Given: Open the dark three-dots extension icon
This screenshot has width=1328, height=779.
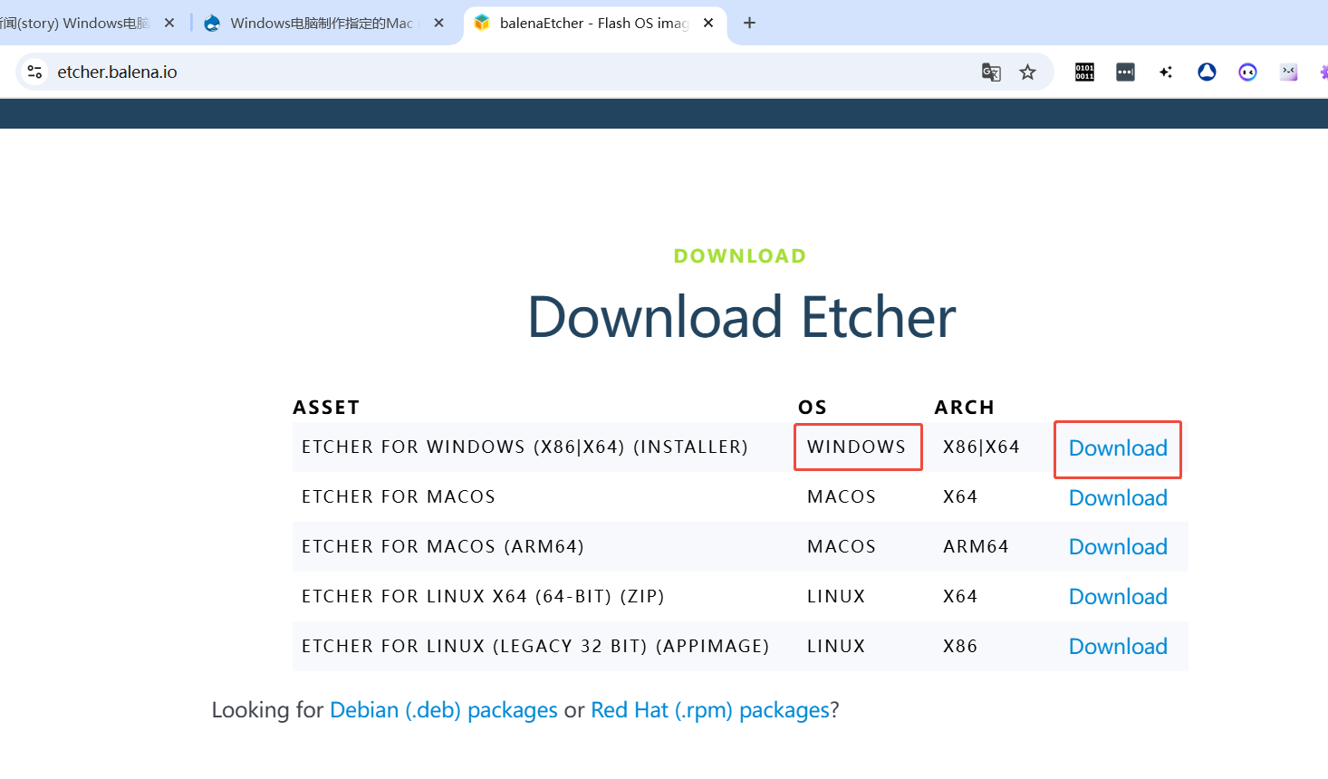Looking at the screenshot, I should (1125, 72).
